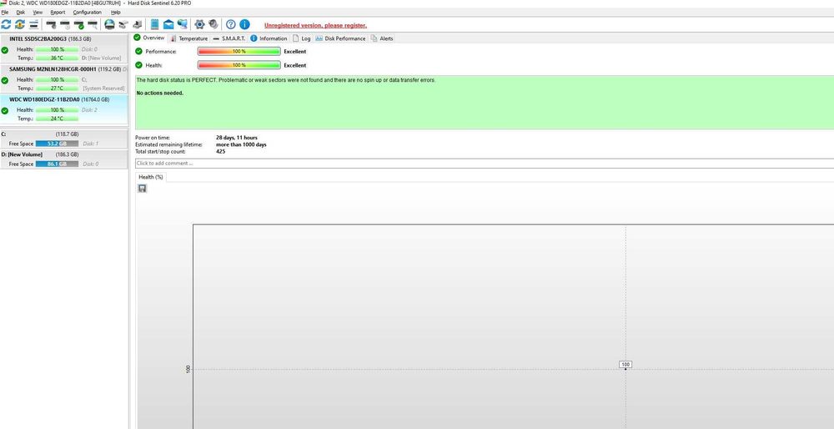Click the green status check for INTEL SSDSC2BA200G3
This screenshot has height=429, width=834.
click(x=5, y=50)
